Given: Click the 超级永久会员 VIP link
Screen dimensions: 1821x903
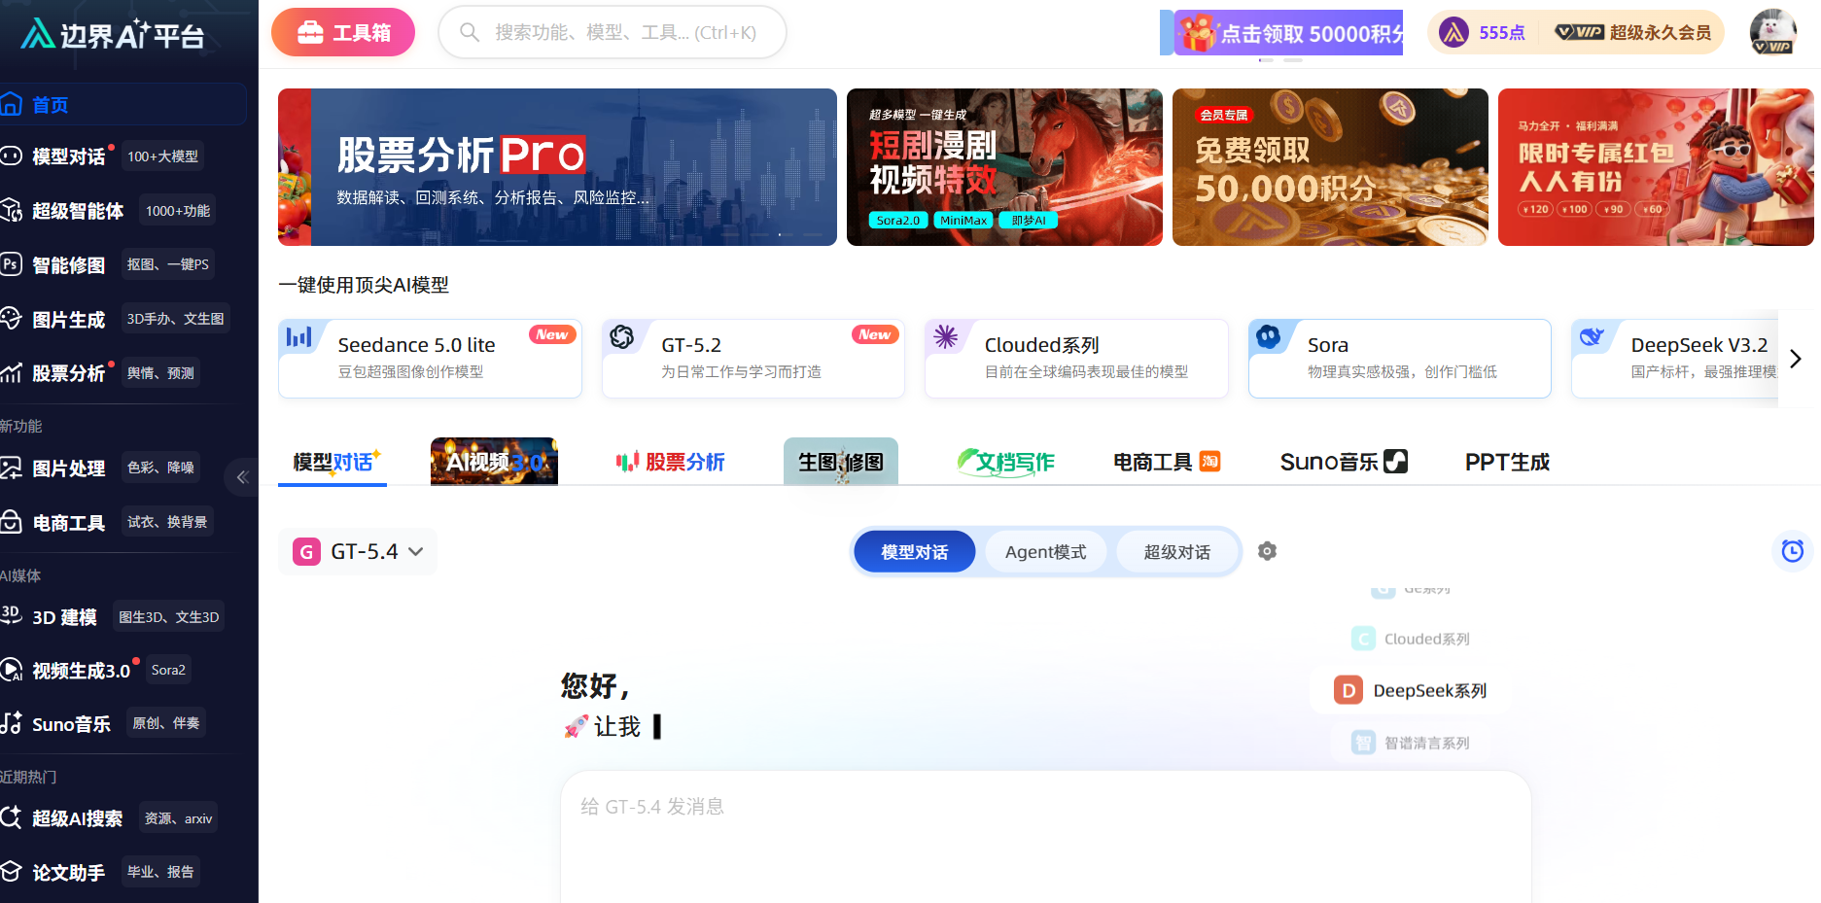Looking at the screenshot, I should coord(1633,32).
